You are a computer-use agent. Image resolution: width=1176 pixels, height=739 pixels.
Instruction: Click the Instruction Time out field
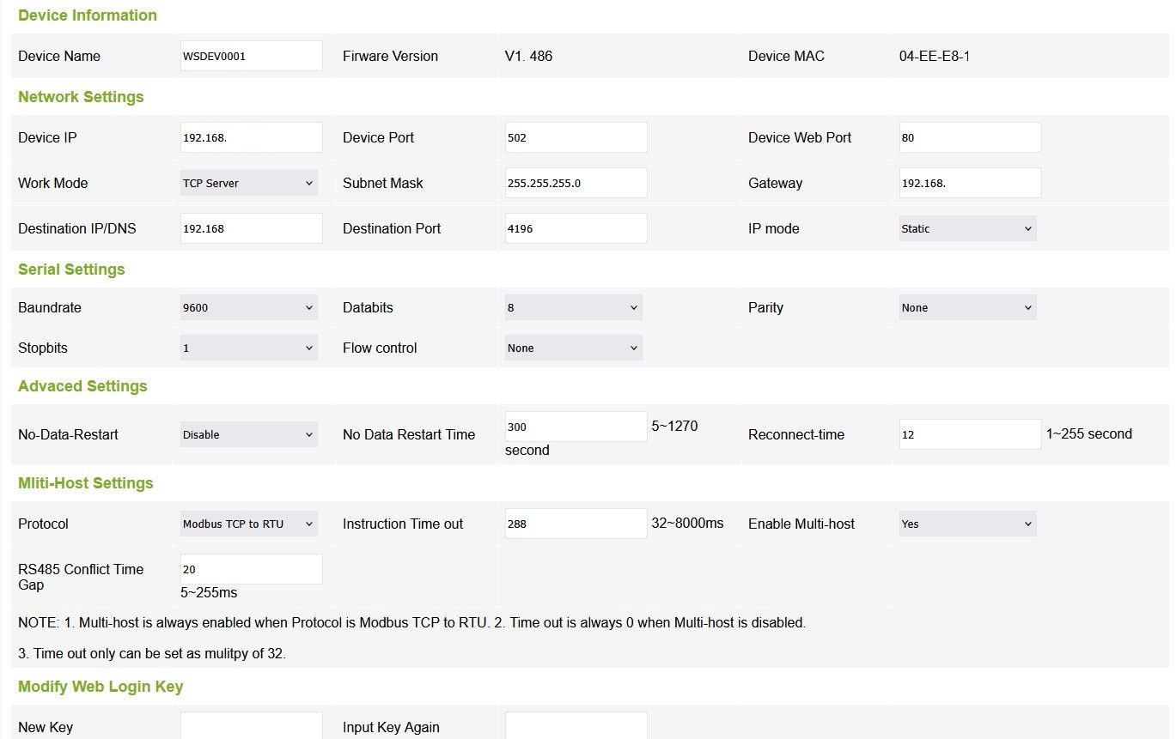pos(576,524)
